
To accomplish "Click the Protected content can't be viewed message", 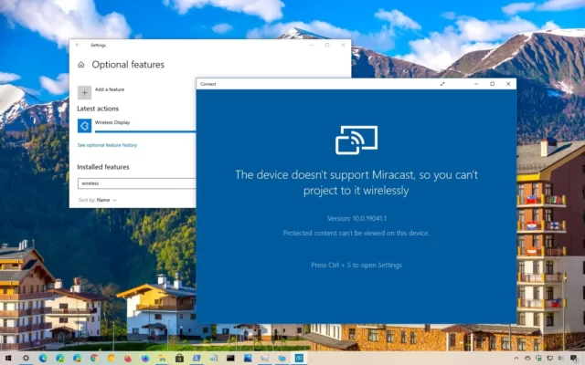I will tap(356, 234).
